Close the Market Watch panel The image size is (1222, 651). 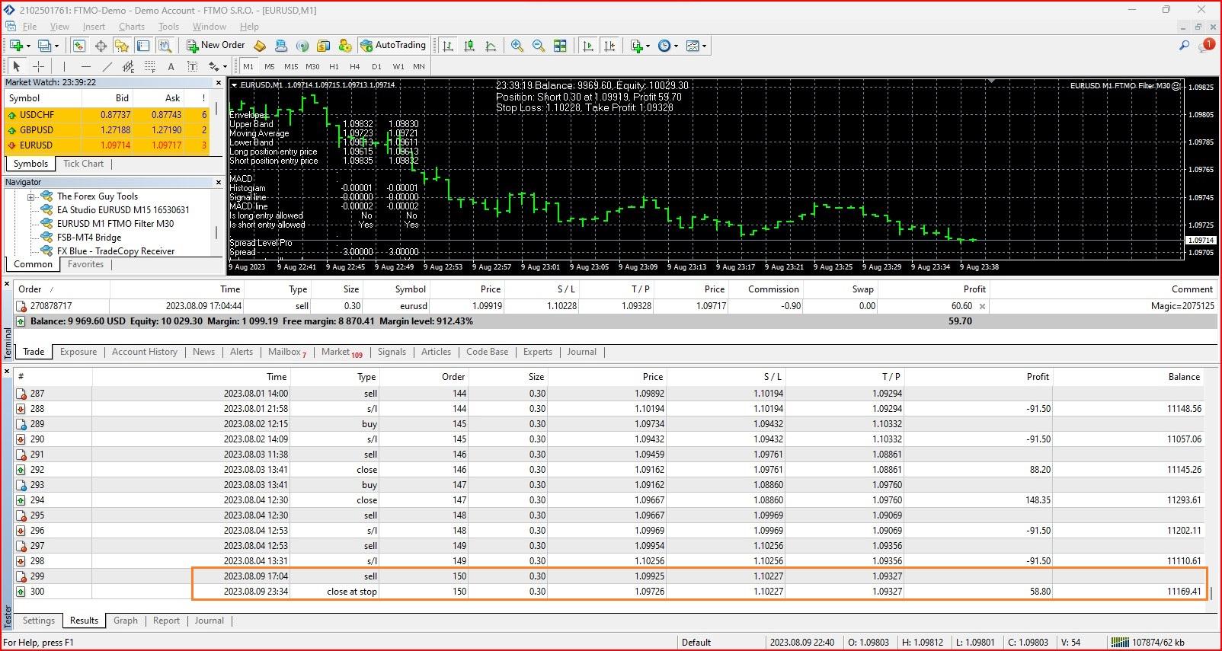click(219, 82)
